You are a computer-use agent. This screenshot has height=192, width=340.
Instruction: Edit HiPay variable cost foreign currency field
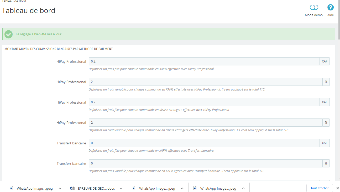(206, 123)
